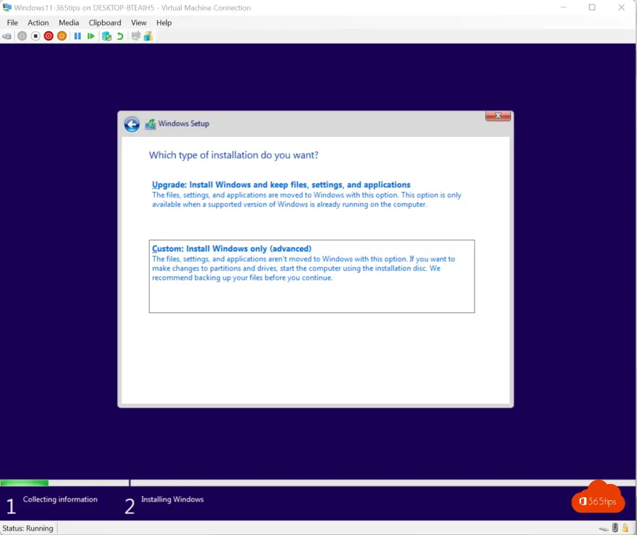Expand the View menu
Image resolution: width=637 pixels, height=535 pixels.
139,22
